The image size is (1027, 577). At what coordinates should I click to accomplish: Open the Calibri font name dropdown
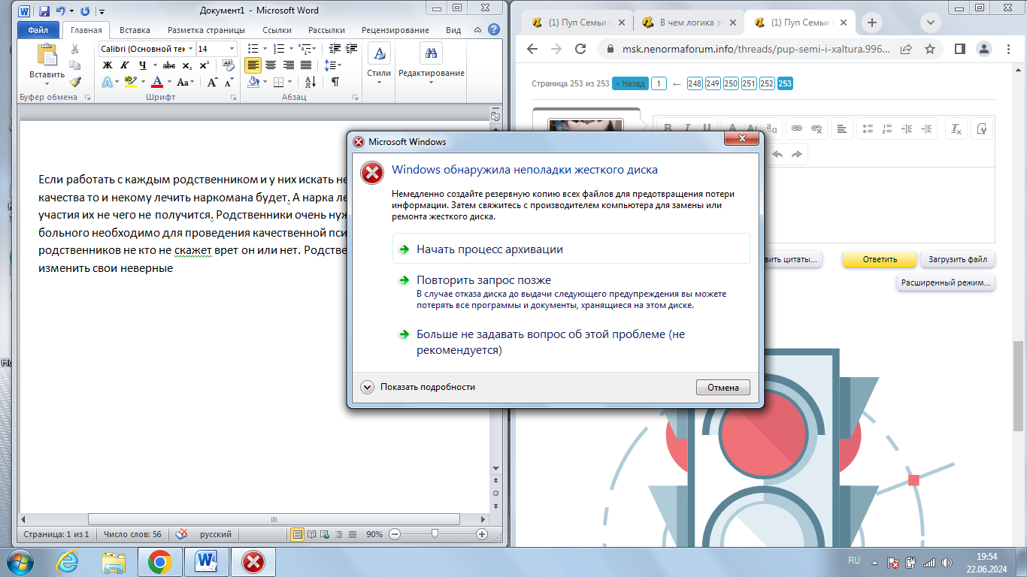pos(191,49)
